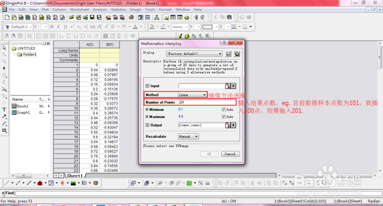Toggle Auto checkbox for X Maximum
383x206 pixels.
coord(224,117)
